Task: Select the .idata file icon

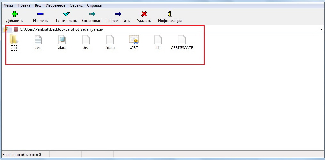Action: click(110, 40)
